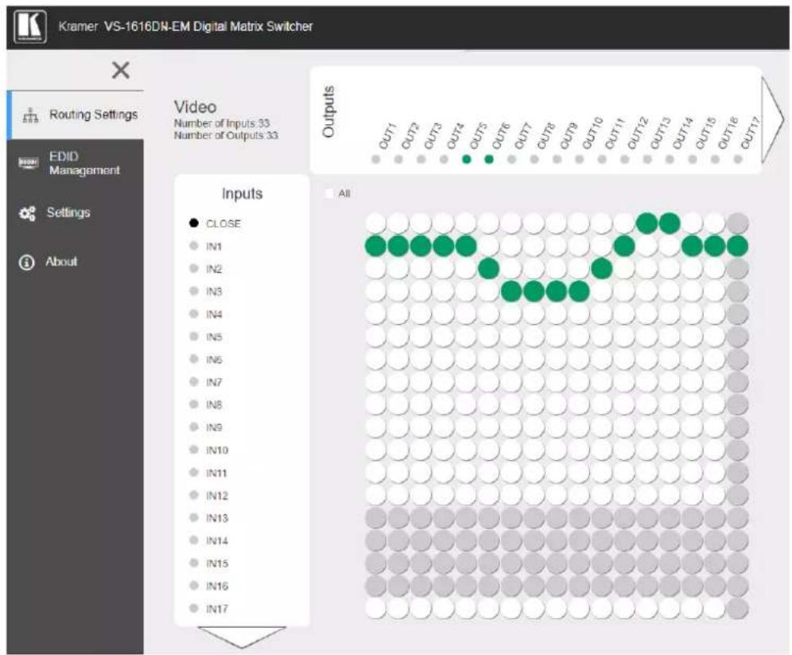The image size is (792, 655).
Task: Click the IN17 input label
Action: pos(217,609)
